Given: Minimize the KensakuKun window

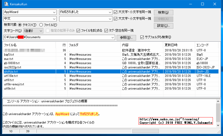Looking at the screenshot, I should click(191, 4).
